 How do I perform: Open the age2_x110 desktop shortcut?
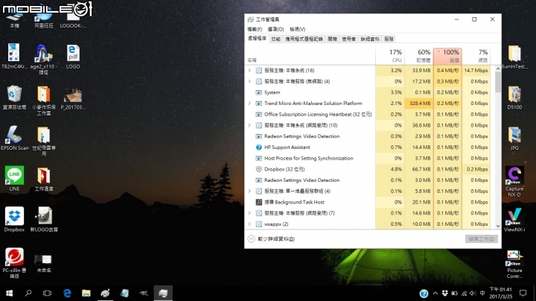[43, 59]
